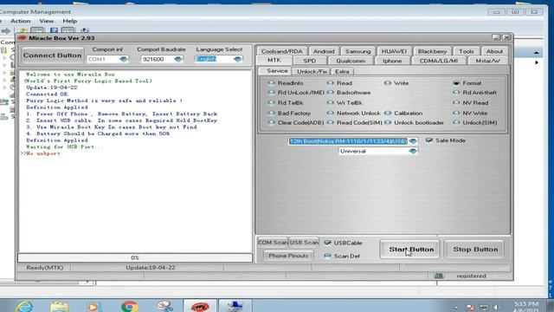Select the Unlock bootloader option

[414, 123]
